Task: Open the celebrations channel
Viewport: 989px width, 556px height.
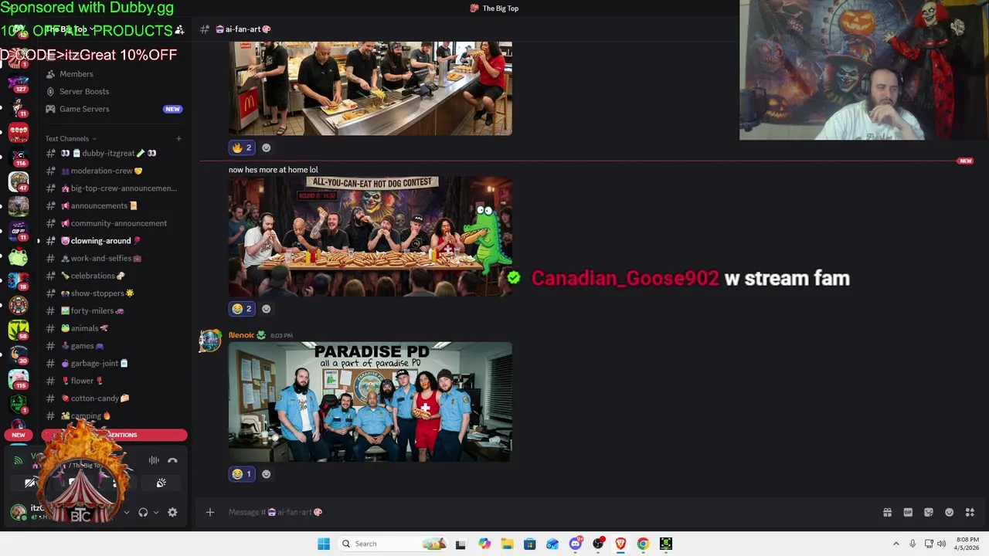Action: 114,276
